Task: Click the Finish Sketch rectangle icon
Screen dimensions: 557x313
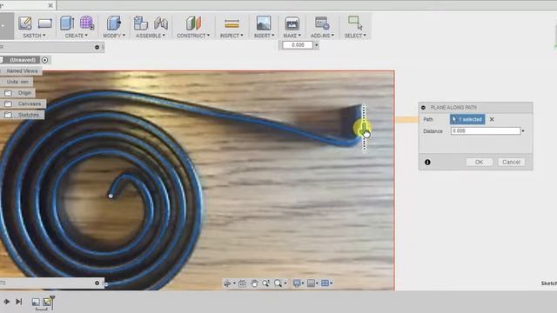Action: [45, 23]
